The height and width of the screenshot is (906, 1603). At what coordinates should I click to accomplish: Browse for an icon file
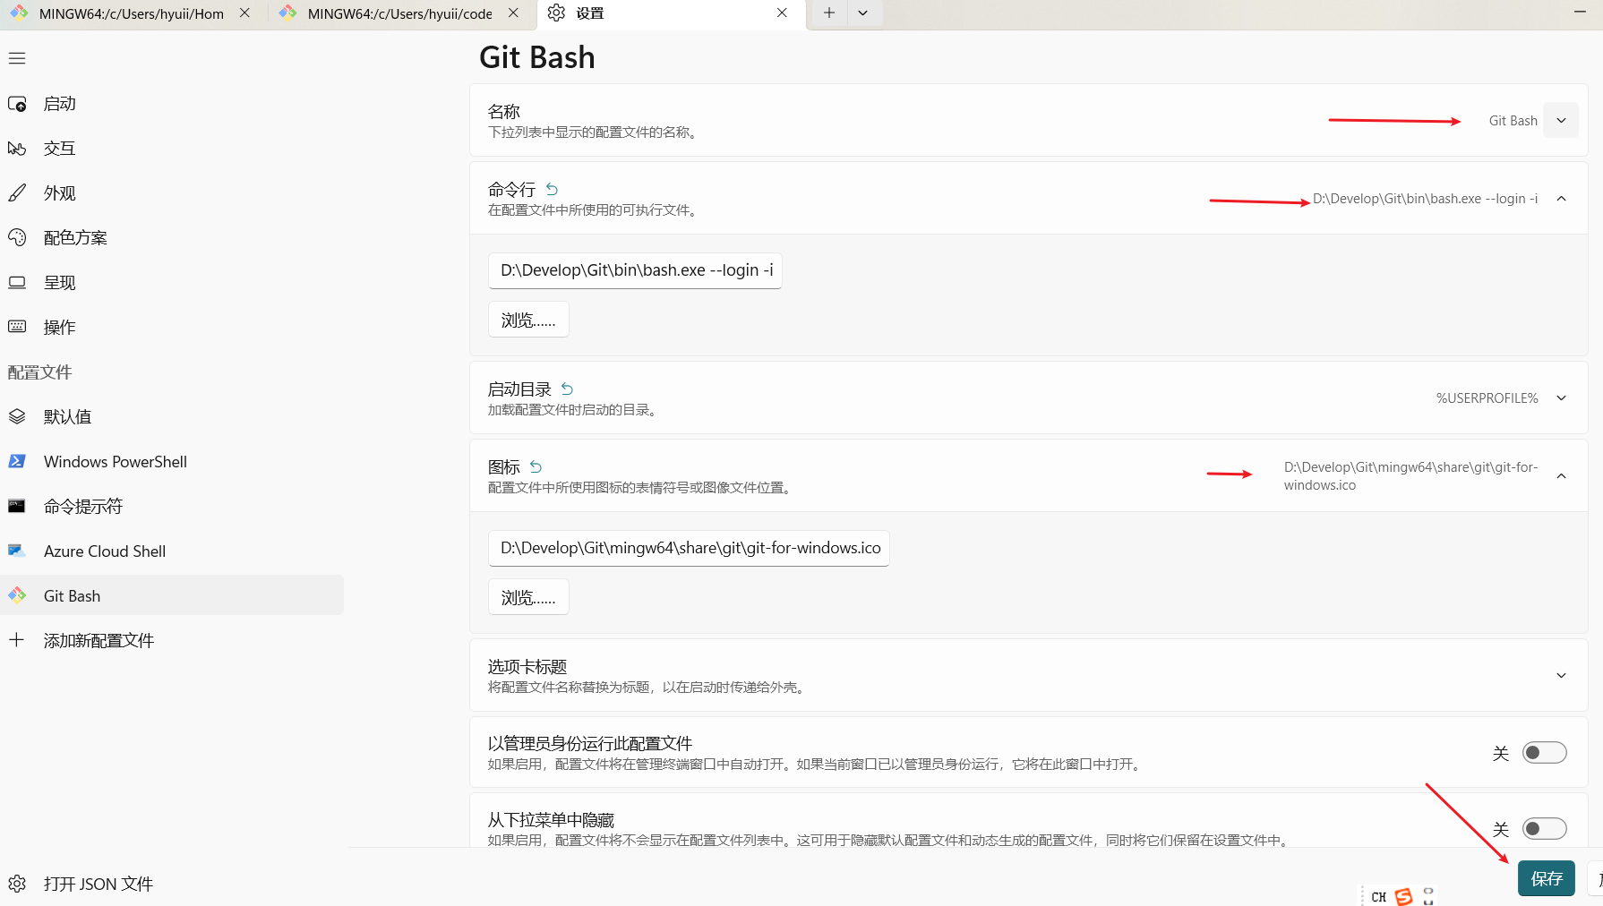tap(528, 598)
